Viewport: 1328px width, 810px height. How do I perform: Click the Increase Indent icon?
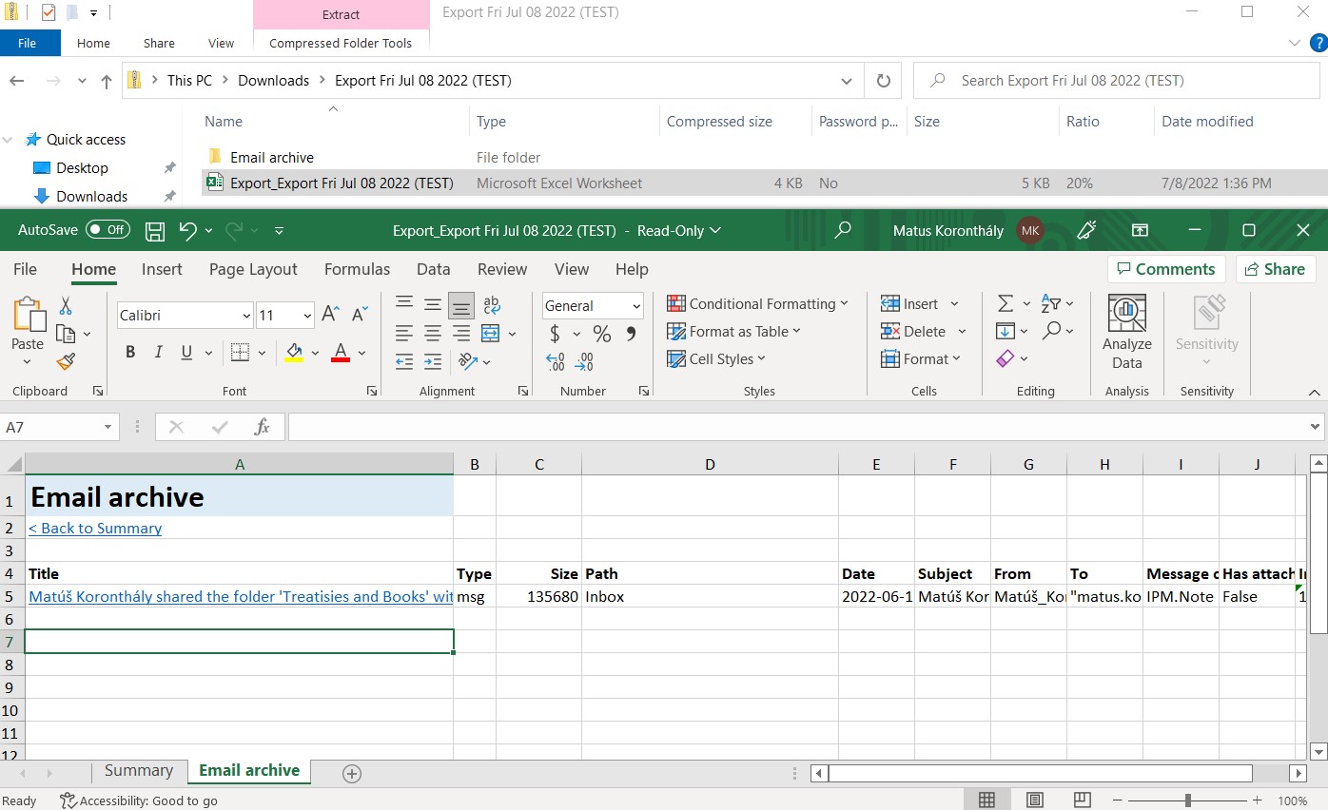tap(433, 361)
